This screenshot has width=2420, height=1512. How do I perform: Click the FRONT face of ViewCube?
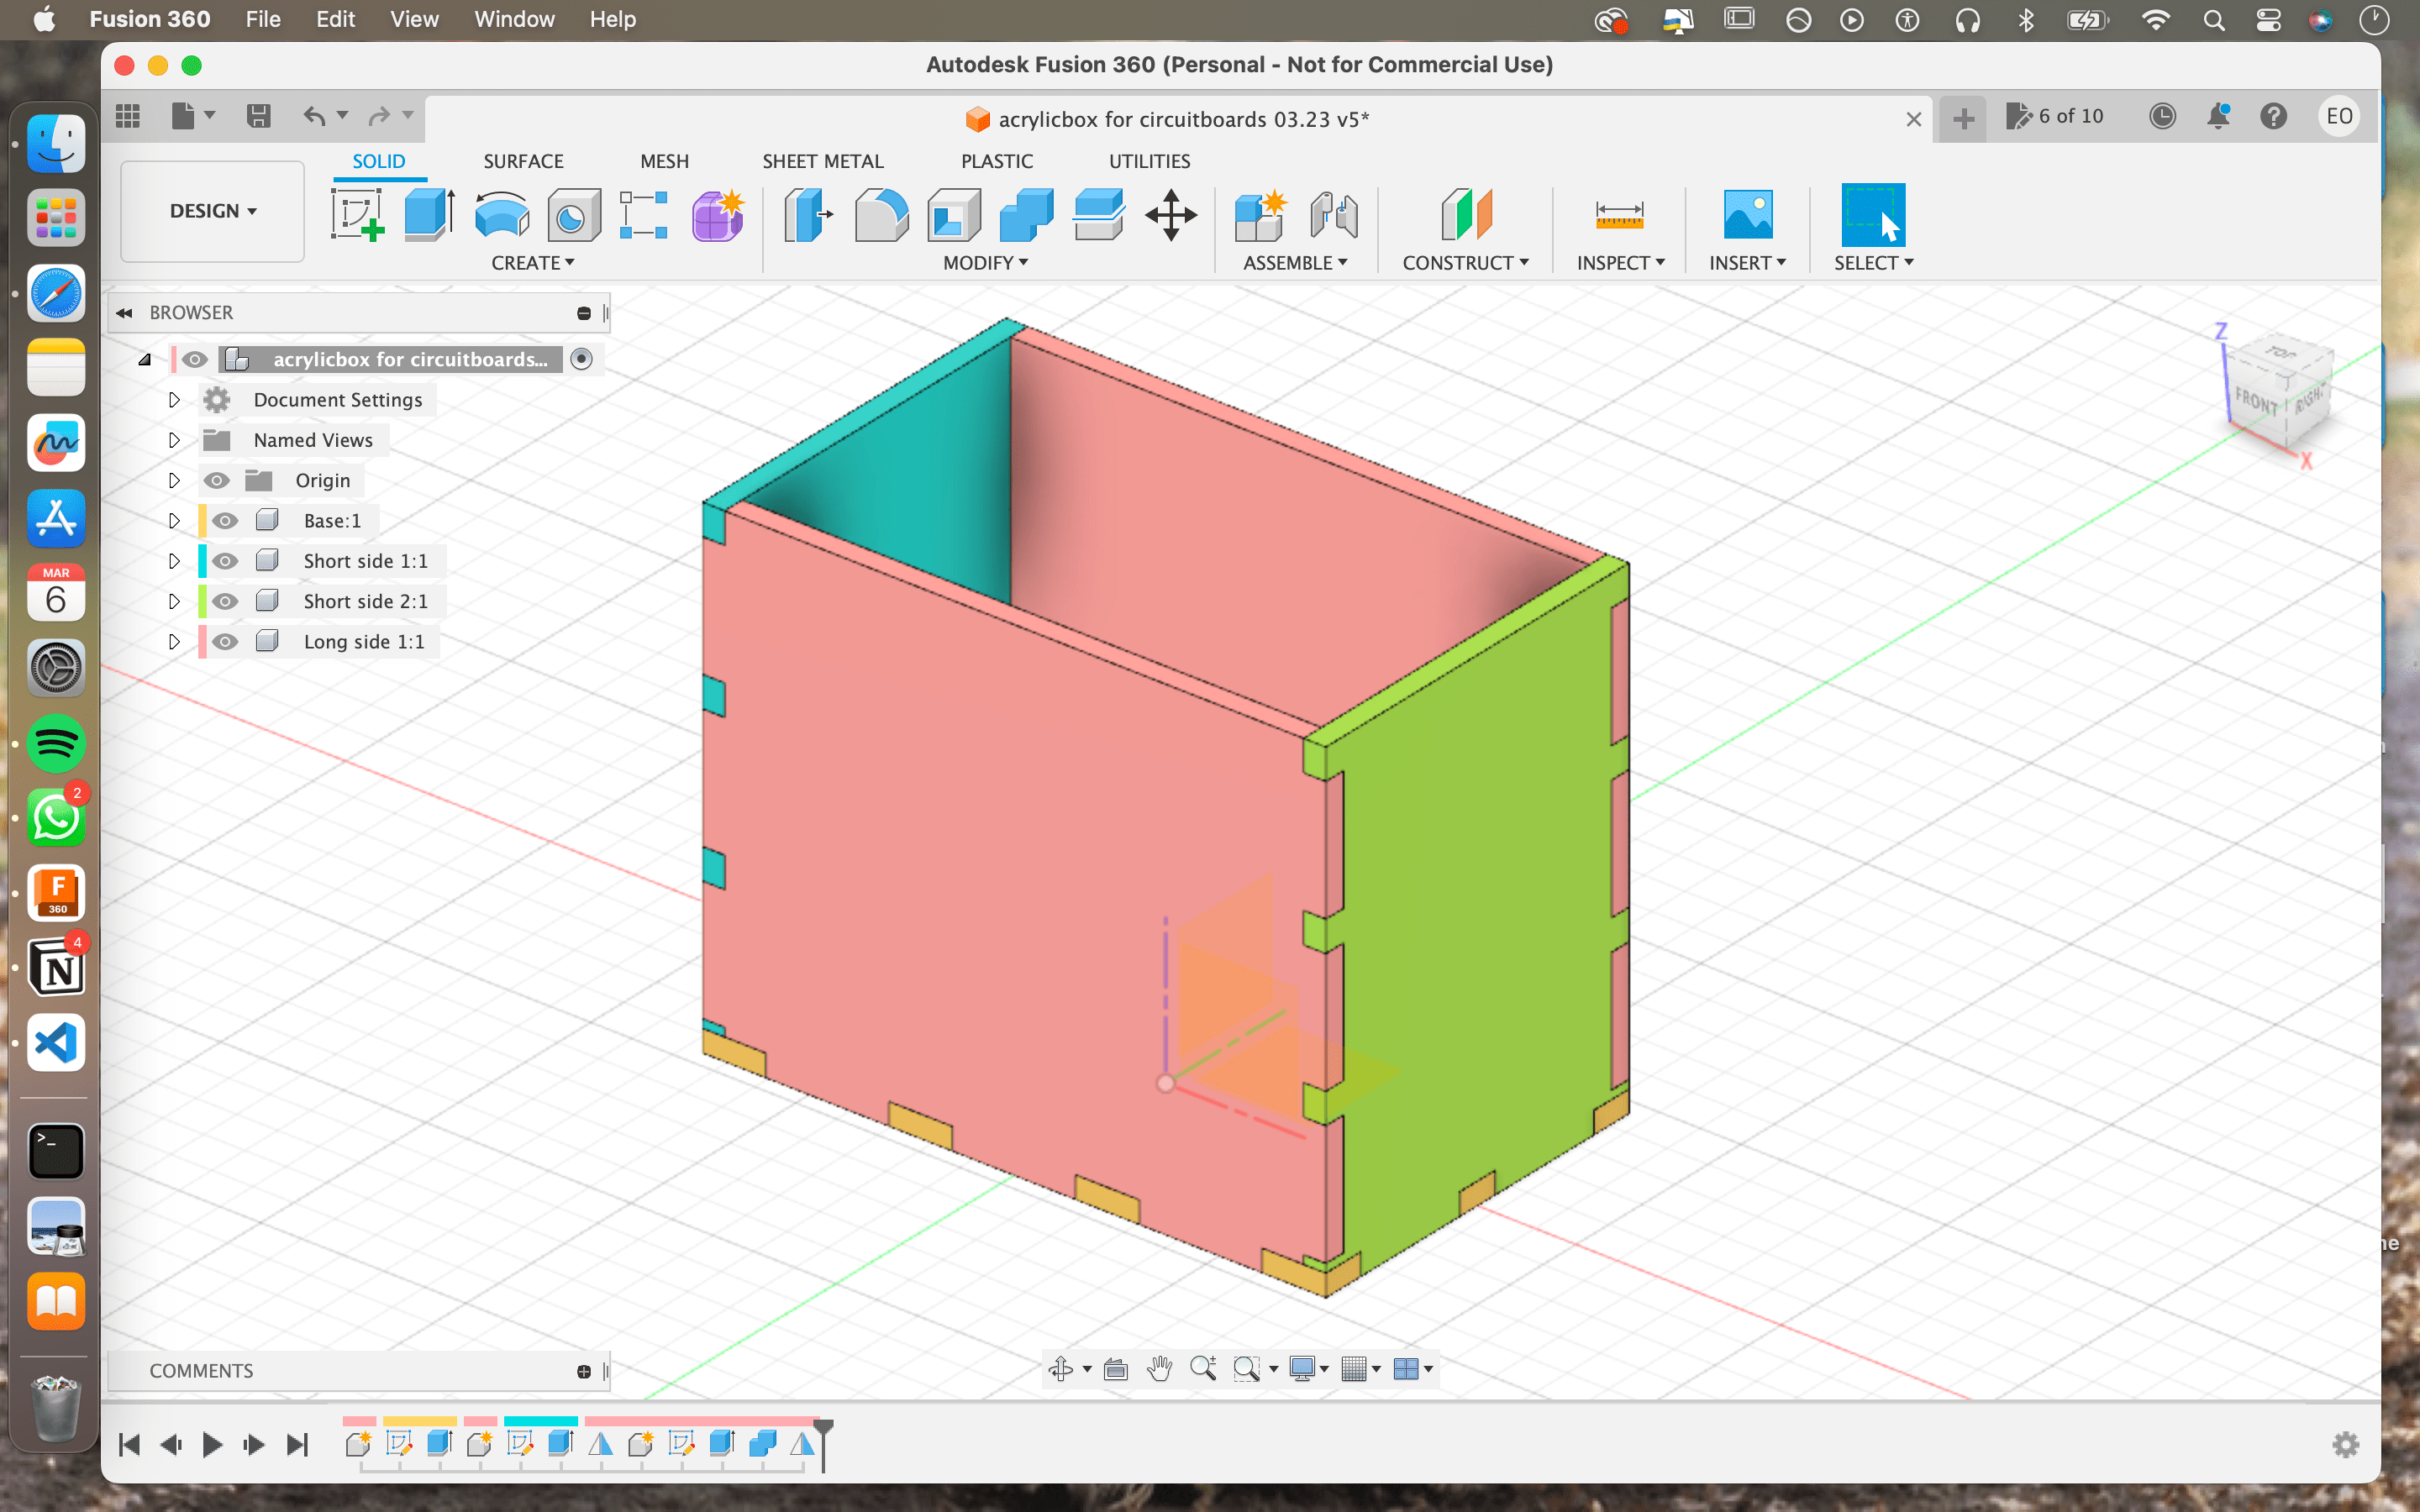click(x=2256, y=402)
